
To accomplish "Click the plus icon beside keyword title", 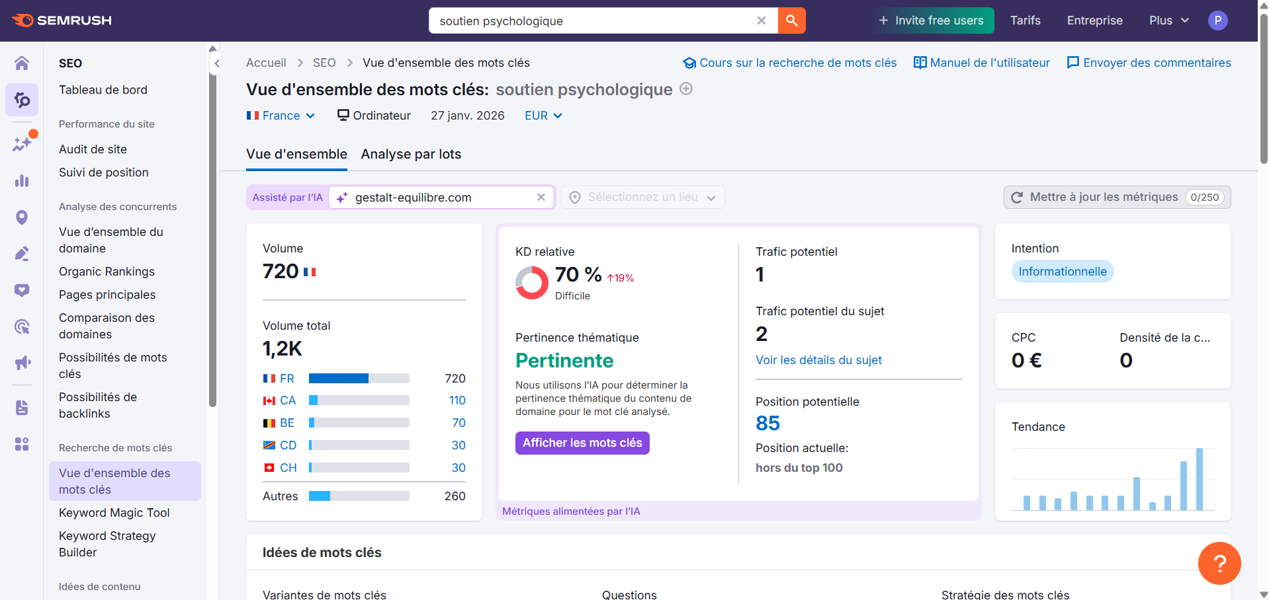I will click(686, 89).
